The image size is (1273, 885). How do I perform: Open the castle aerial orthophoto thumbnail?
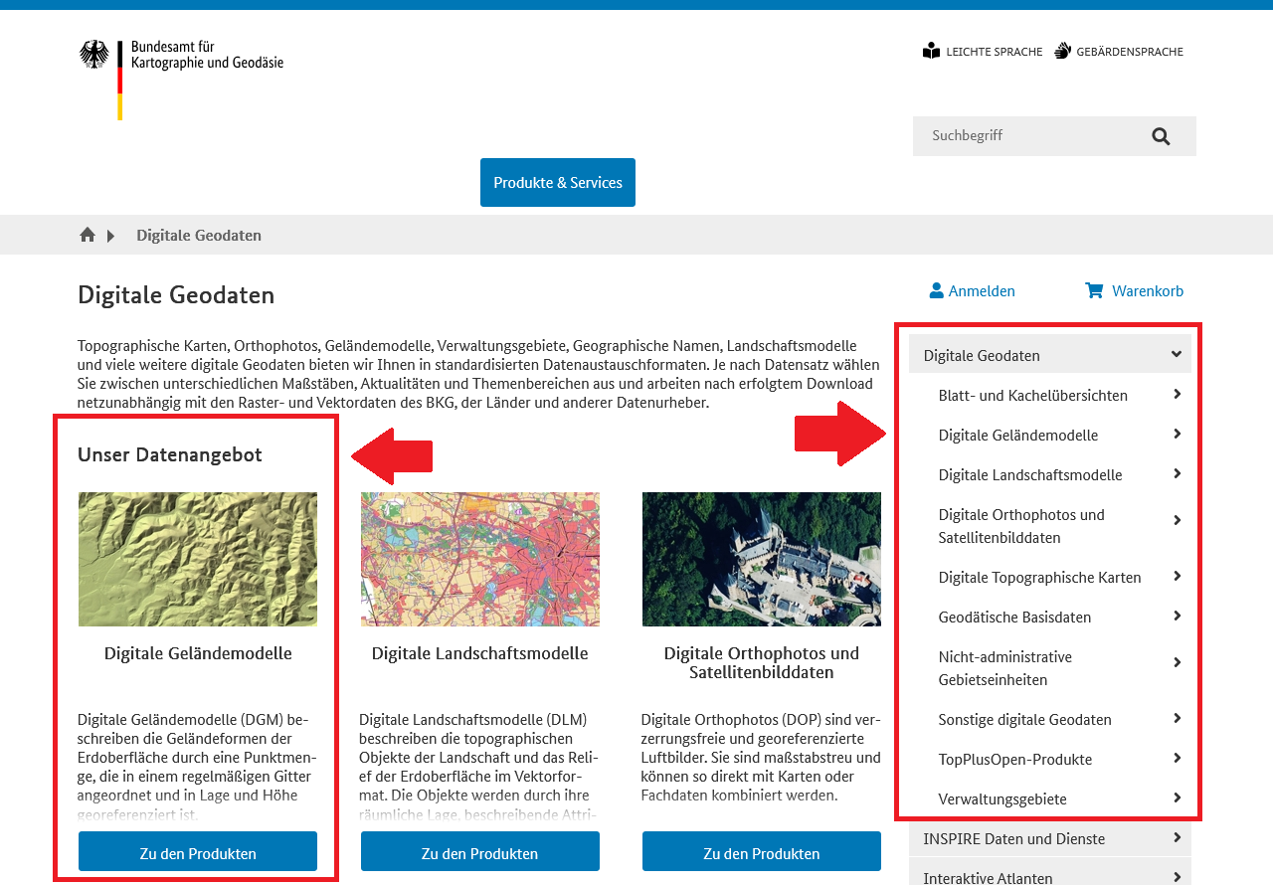[762, 559]
